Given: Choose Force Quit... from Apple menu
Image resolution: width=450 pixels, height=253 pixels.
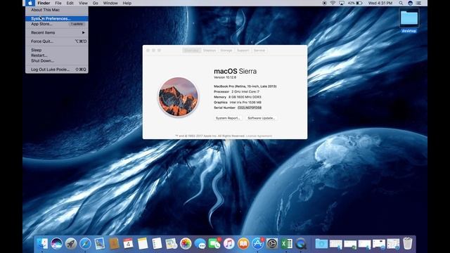Looking at the screenshot, I should click(57, 41).
